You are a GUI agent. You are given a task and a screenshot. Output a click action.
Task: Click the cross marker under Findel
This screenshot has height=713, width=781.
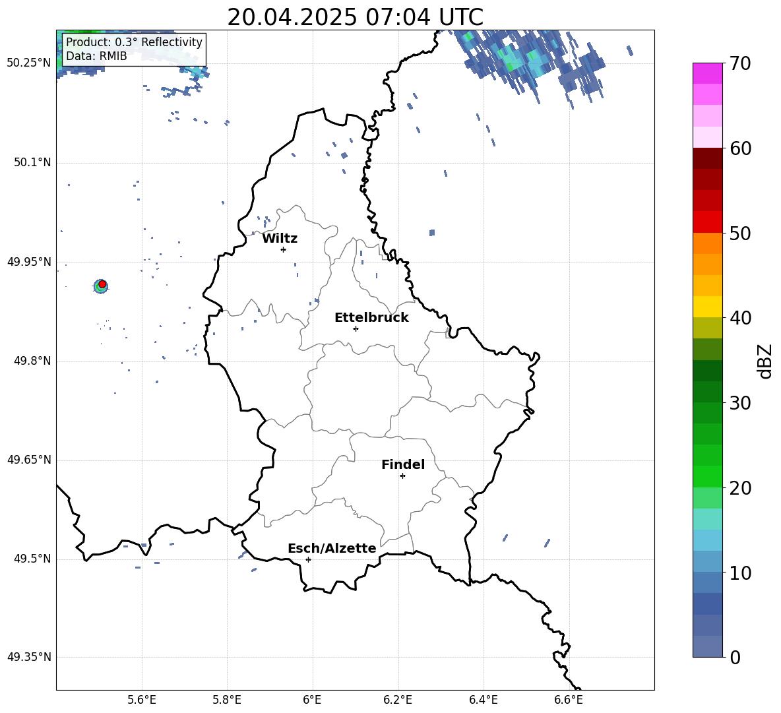(402, 476)
